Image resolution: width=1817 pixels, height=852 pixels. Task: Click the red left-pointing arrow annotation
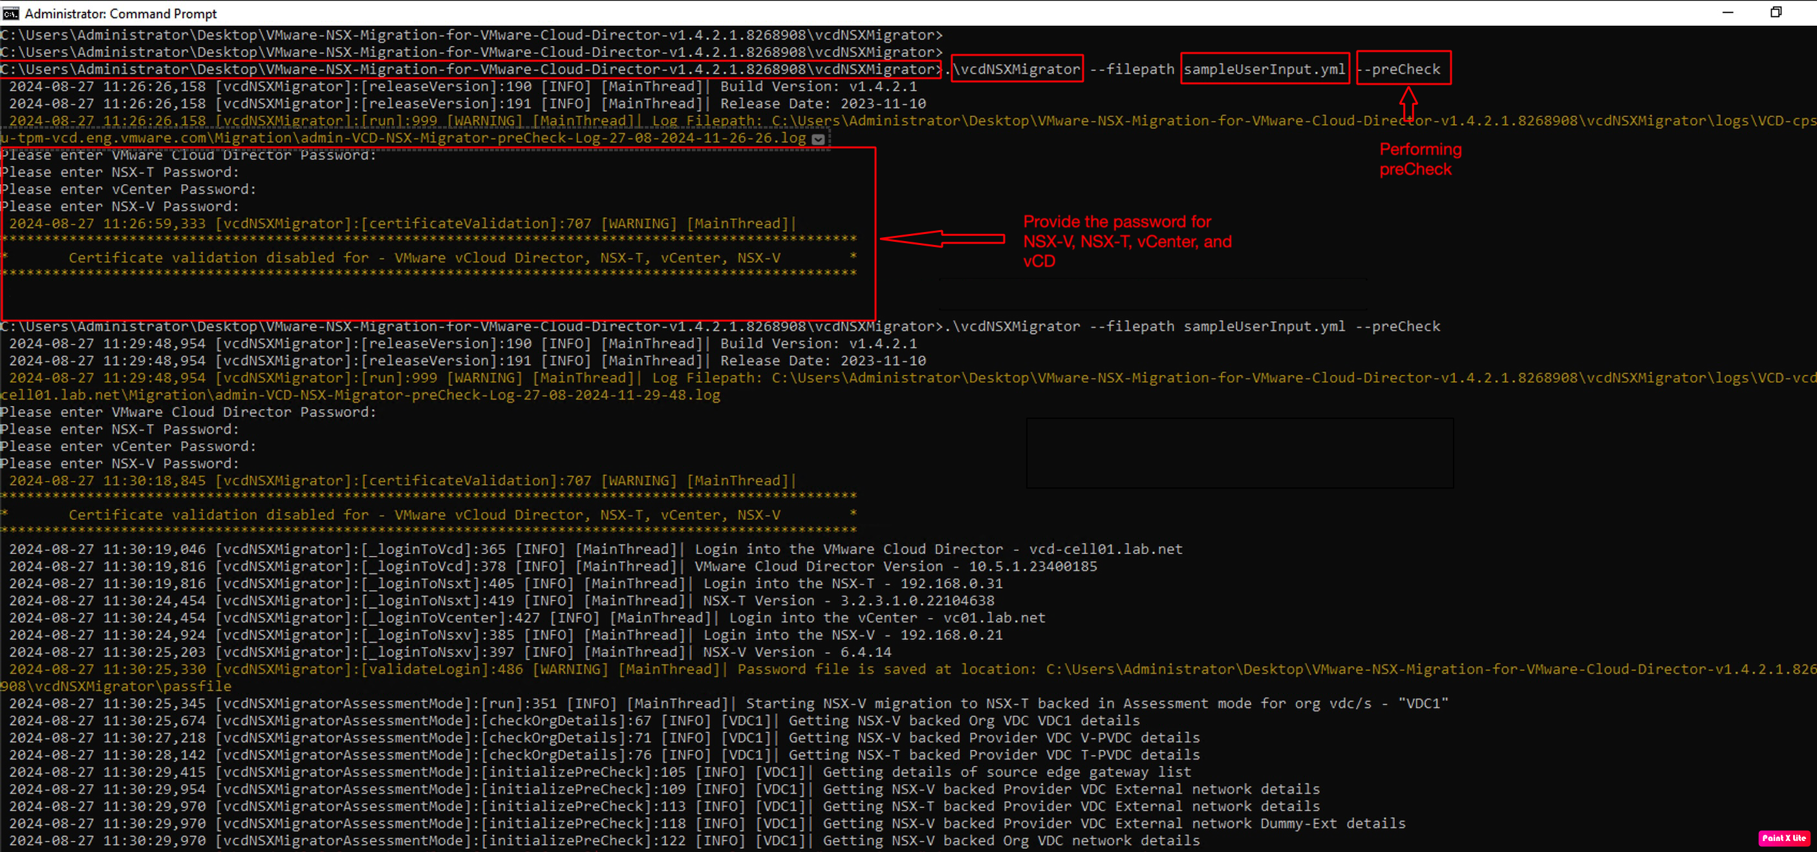coord(941,239)
